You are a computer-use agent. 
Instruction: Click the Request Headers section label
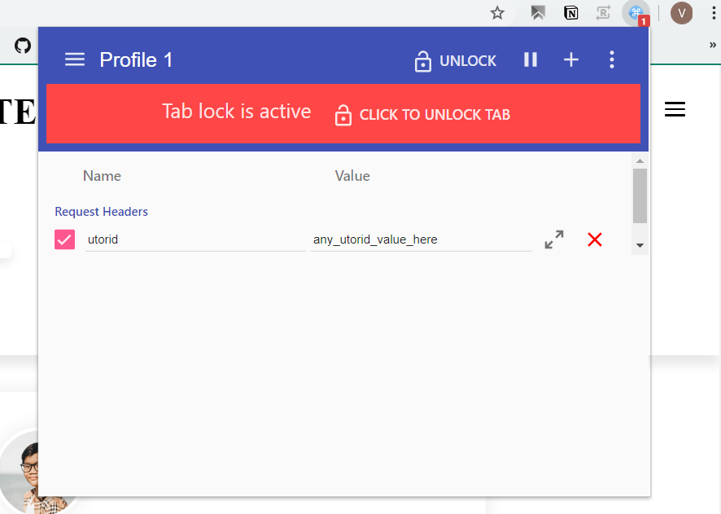pyautogui.click(x=101, y=212)
